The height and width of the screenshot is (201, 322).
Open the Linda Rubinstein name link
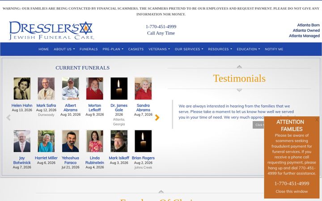point(95,160)
